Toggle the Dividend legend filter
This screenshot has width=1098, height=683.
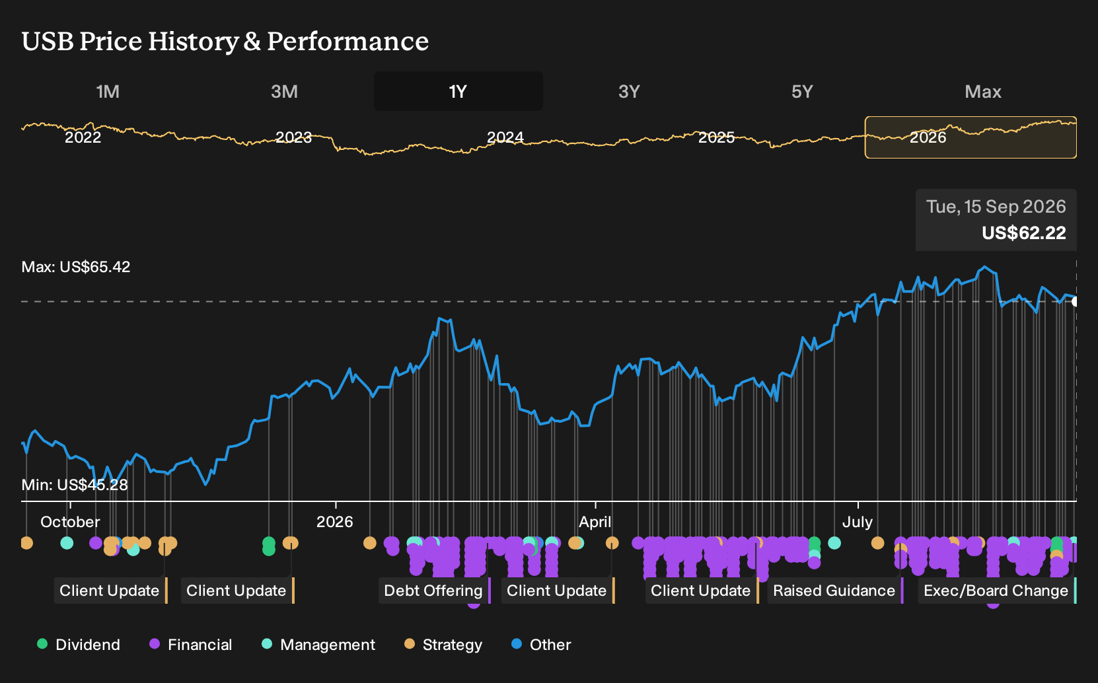tap(79, 645)
